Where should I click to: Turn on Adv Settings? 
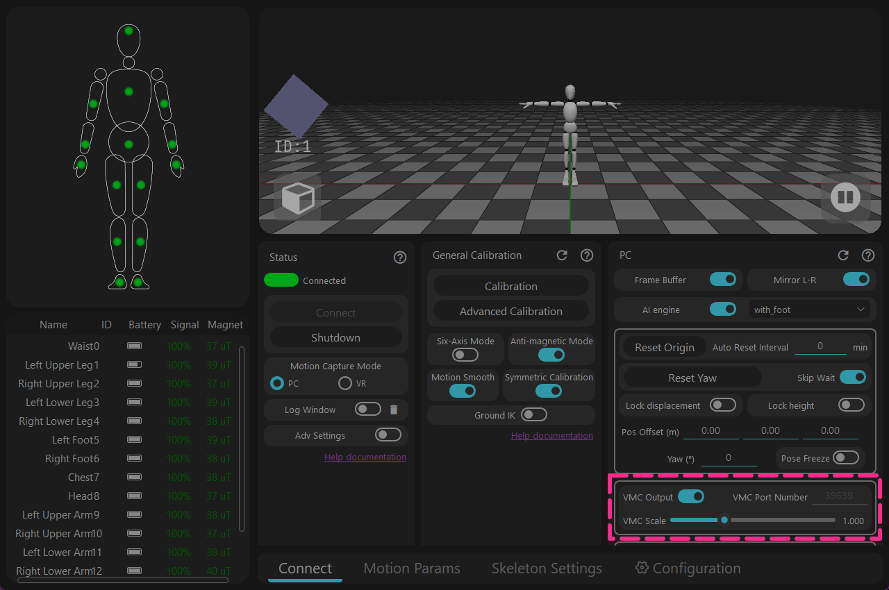pos(388,435)
